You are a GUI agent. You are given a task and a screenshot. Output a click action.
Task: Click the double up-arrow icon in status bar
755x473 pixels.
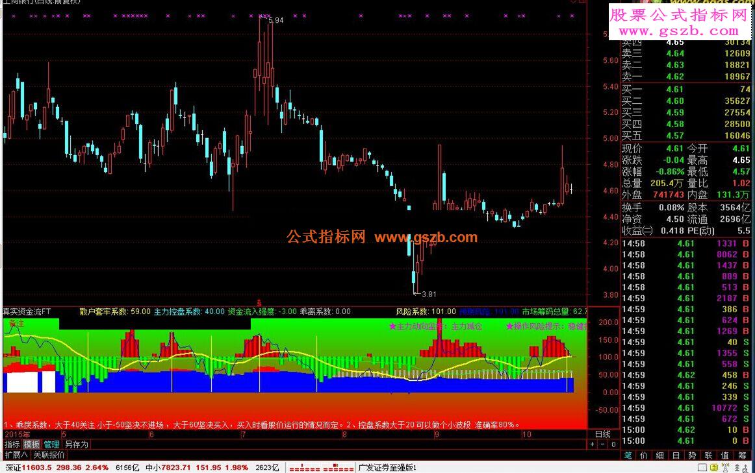point(737,467)
